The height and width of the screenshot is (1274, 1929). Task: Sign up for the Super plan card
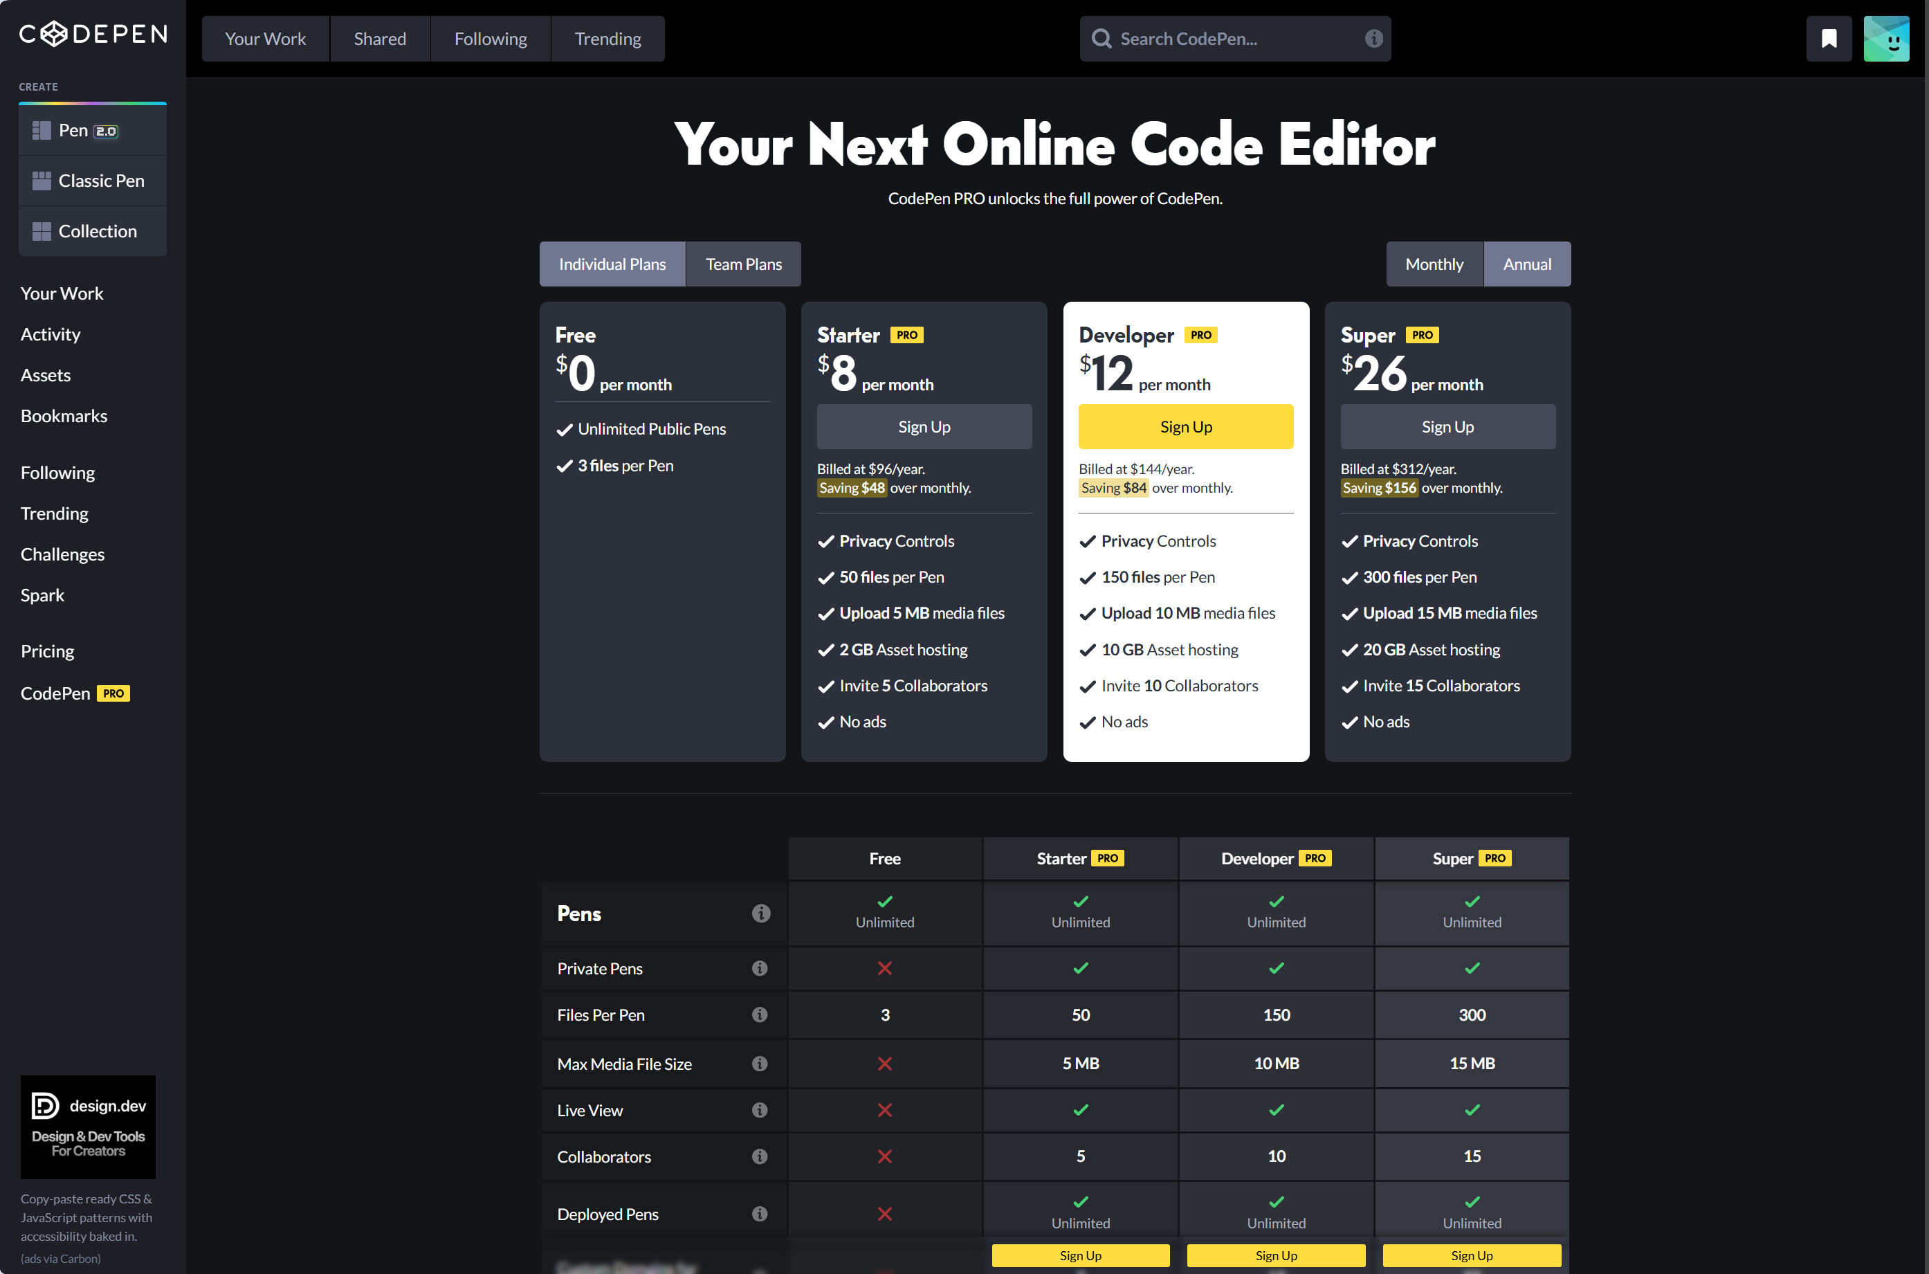pos(1448,426)
